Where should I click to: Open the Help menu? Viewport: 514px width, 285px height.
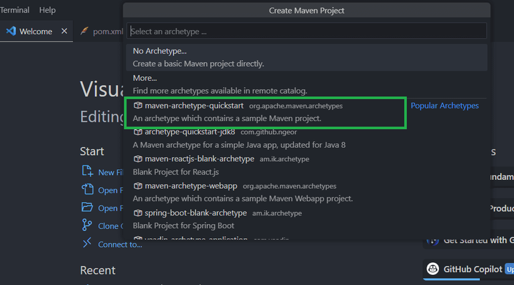tap(48, 10)
